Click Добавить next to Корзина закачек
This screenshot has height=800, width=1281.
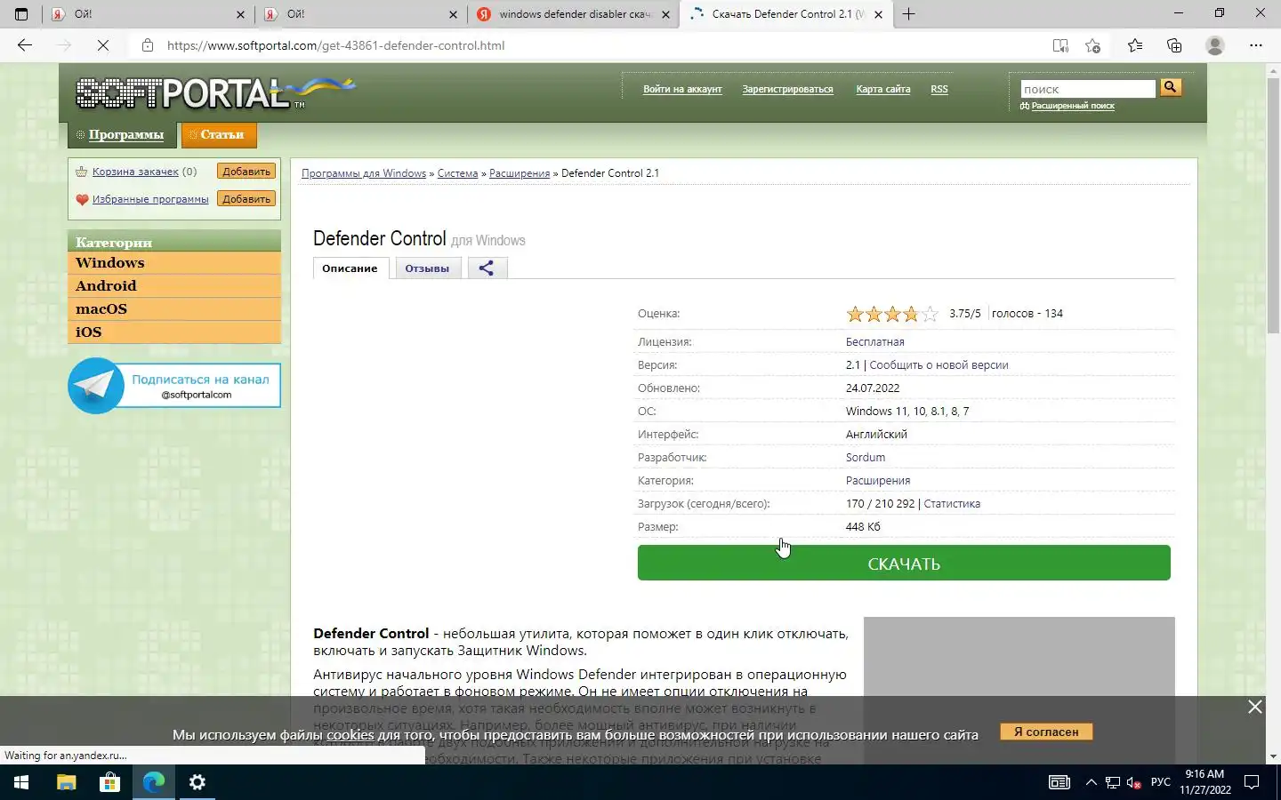(246, 172)
